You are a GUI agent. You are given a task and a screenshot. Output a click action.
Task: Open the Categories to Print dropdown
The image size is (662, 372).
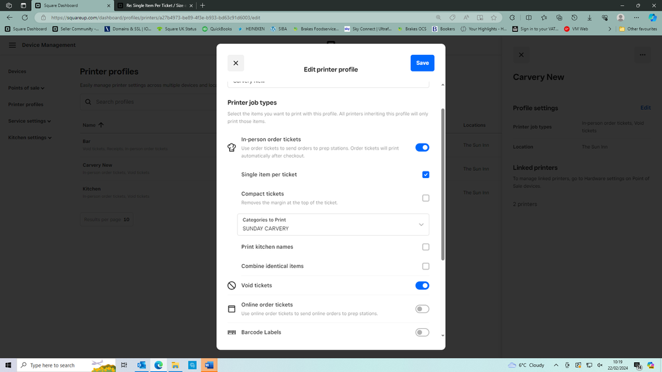[x=333, y=224]
